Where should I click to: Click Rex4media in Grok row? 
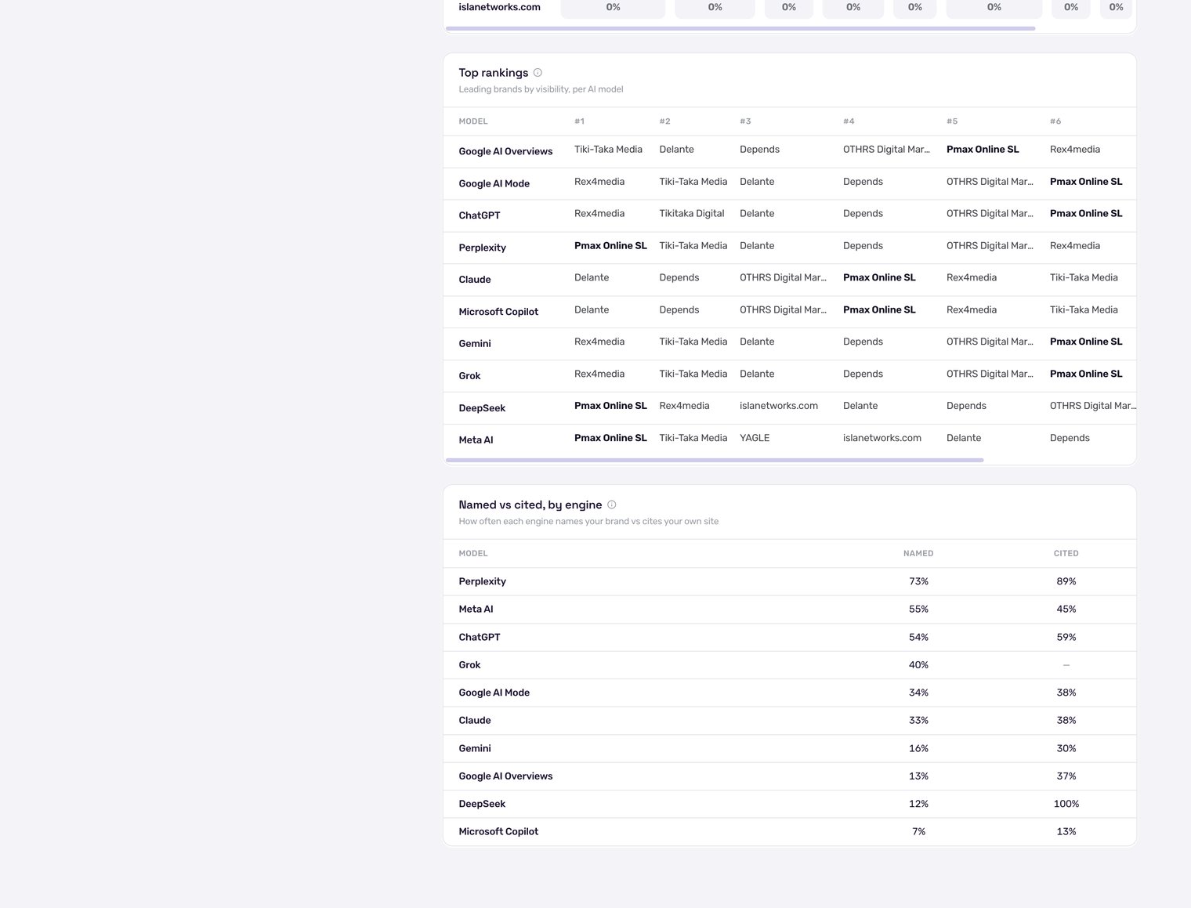(x=599, y=374)
